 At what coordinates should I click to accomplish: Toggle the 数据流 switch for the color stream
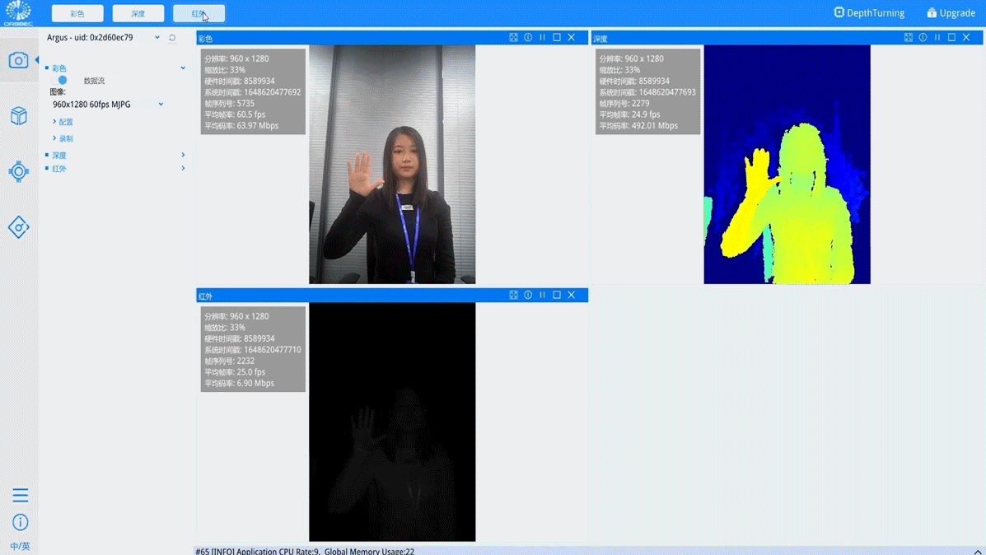63,81
